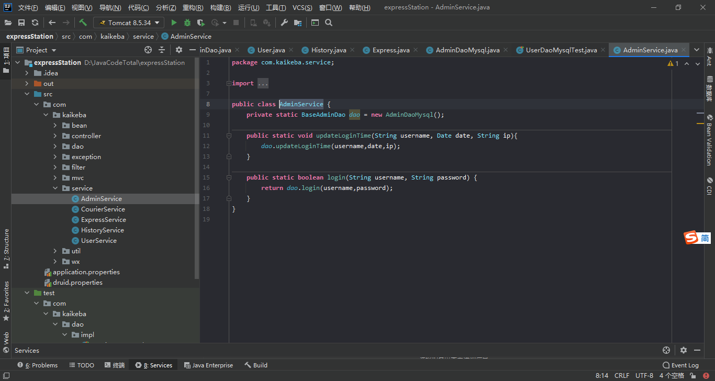Open the 重构(R) menu
This screenshot has height=381, width=715.
pos(192,8)
